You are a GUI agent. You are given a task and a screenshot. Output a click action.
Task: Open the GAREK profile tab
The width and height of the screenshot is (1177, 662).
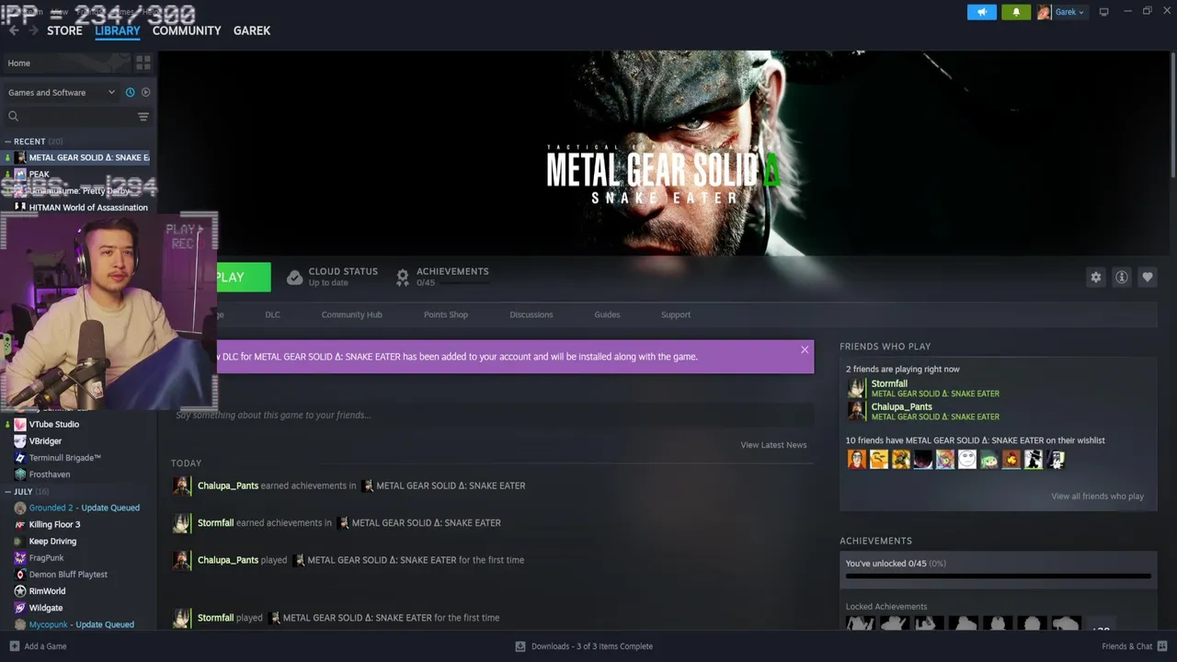tap(252, 30)
